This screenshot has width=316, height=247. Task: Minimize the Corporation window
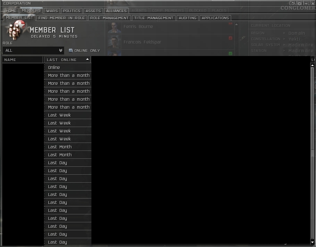pos(306,3)
